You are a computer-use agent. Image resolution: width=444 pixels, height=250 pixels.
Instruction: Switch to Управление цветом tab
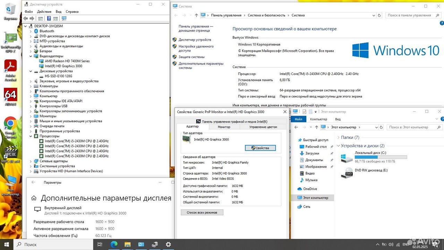point(263,127)
